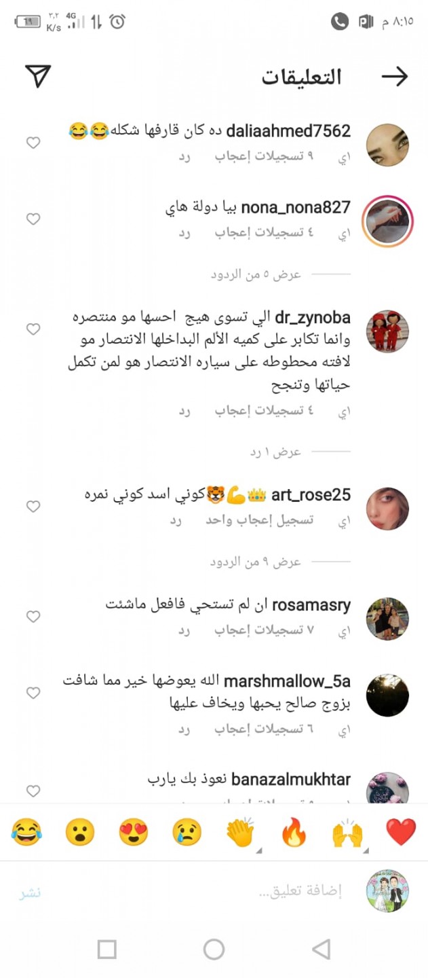Insert the heart-eyes emoji

(133, 832)
